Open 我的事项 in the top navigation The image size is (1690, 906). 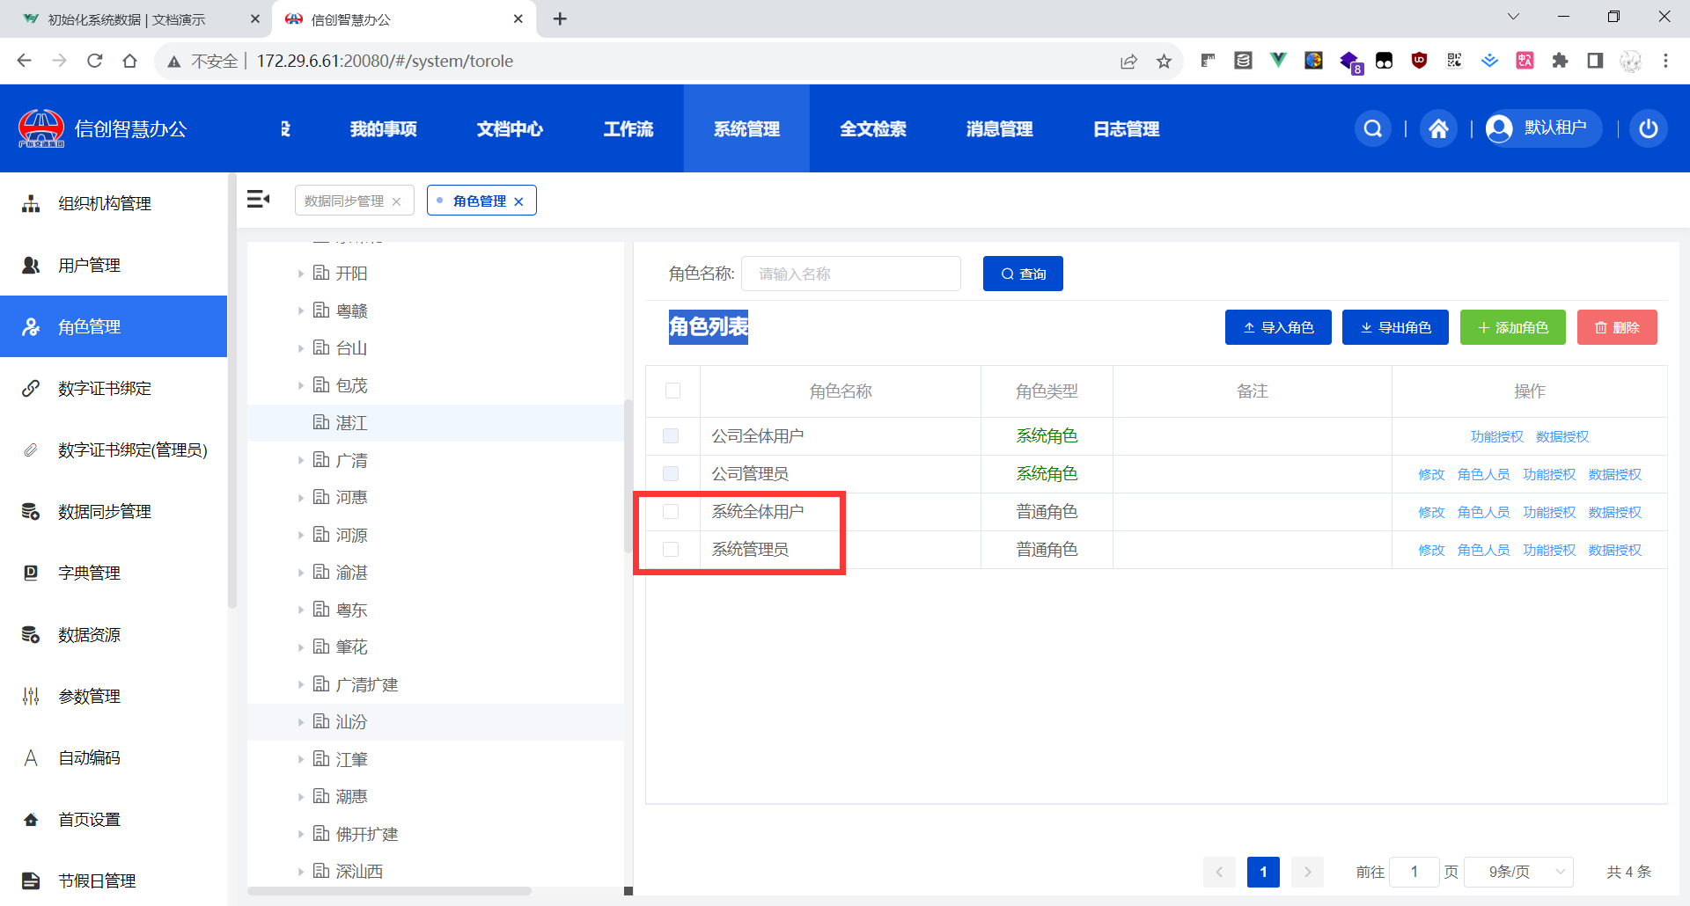[x=383, y=129]
